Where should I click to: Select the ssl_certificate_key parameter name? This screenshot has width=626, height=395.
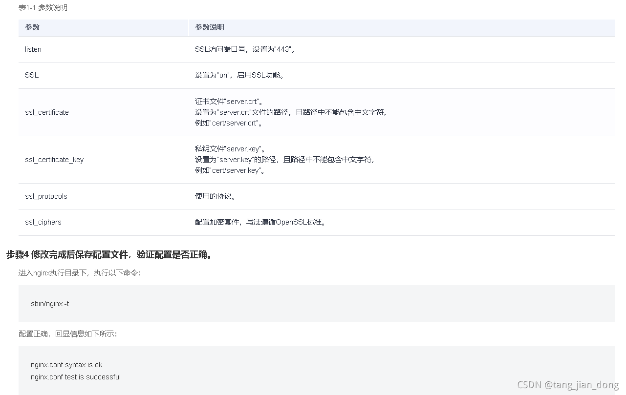[x=54, y=160]
